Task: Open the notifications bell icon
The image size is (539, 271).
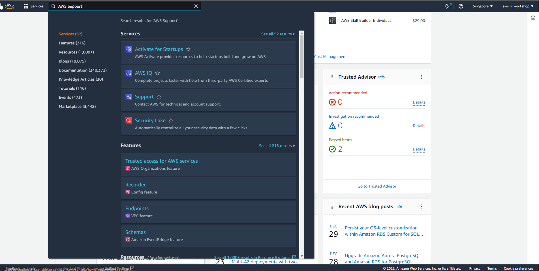Action: (447, 6)
